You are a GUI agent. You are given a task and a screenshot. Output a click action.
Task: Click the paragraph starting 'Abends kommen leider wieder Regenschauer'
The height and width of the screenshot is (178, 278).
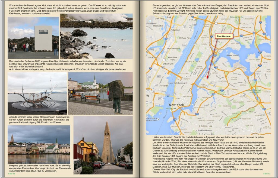tap(39, 119)
